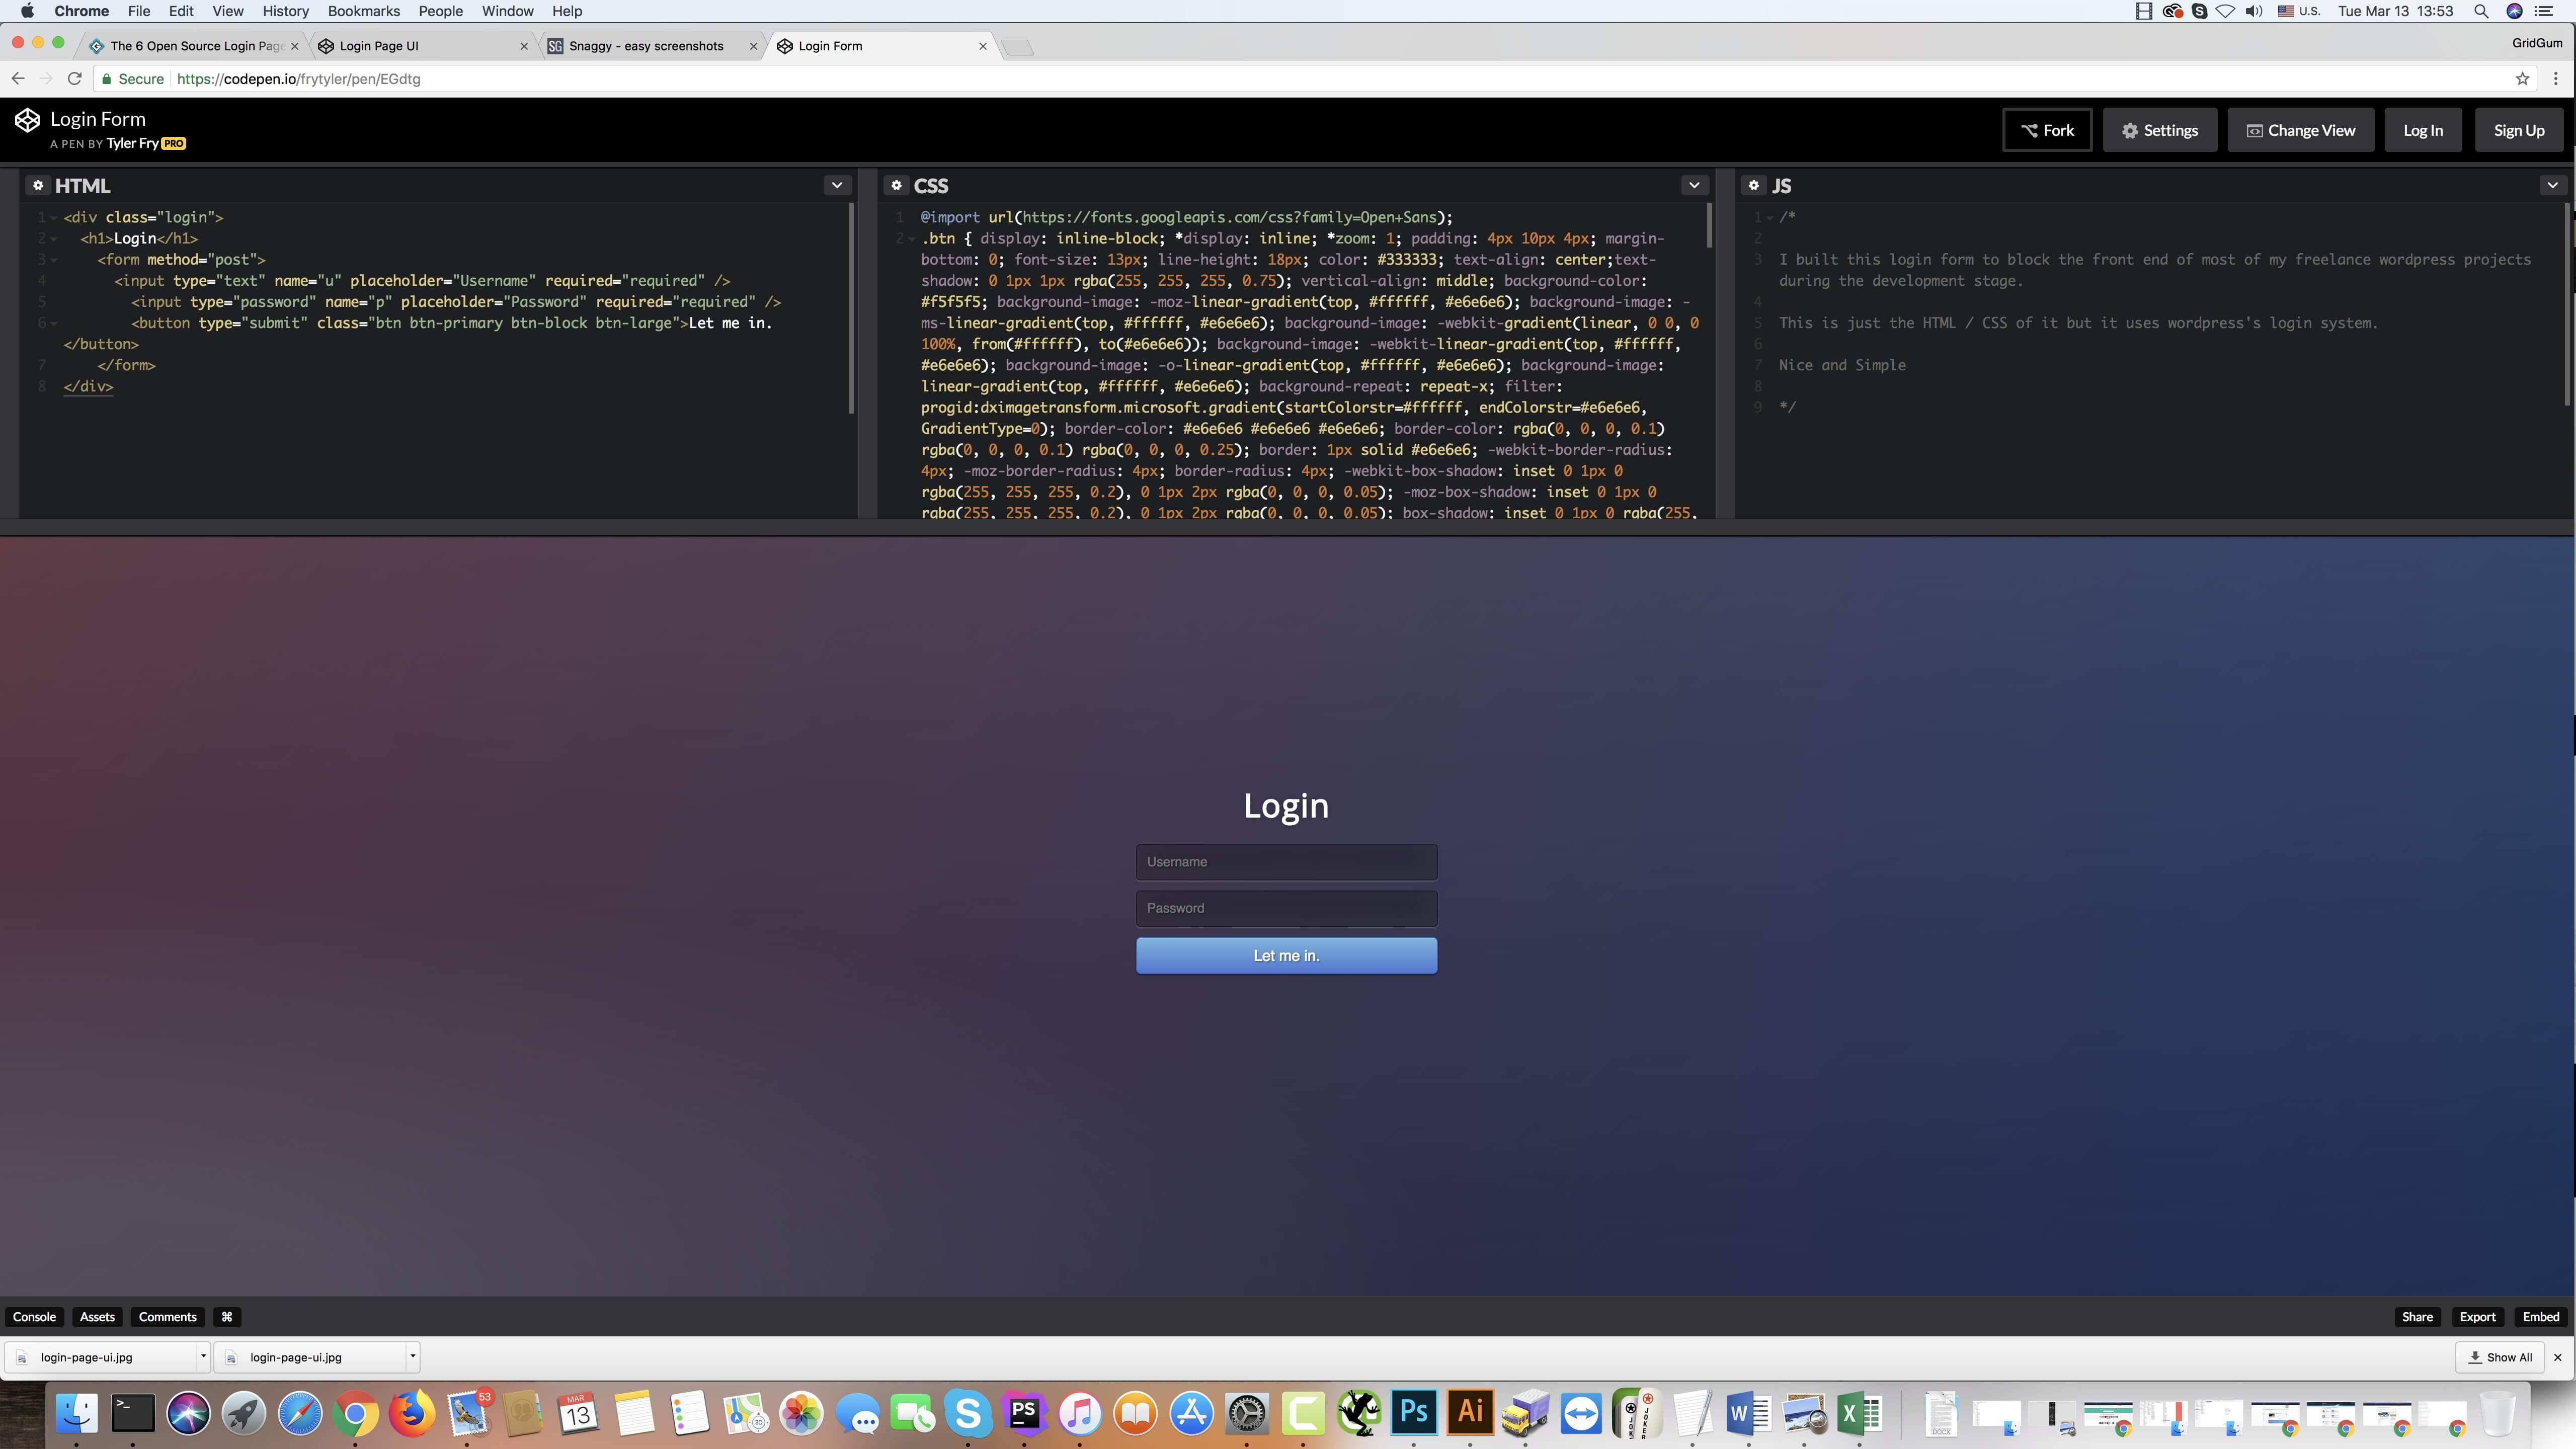Click the keyboard shortcuts command icon button

(227, 1317)
